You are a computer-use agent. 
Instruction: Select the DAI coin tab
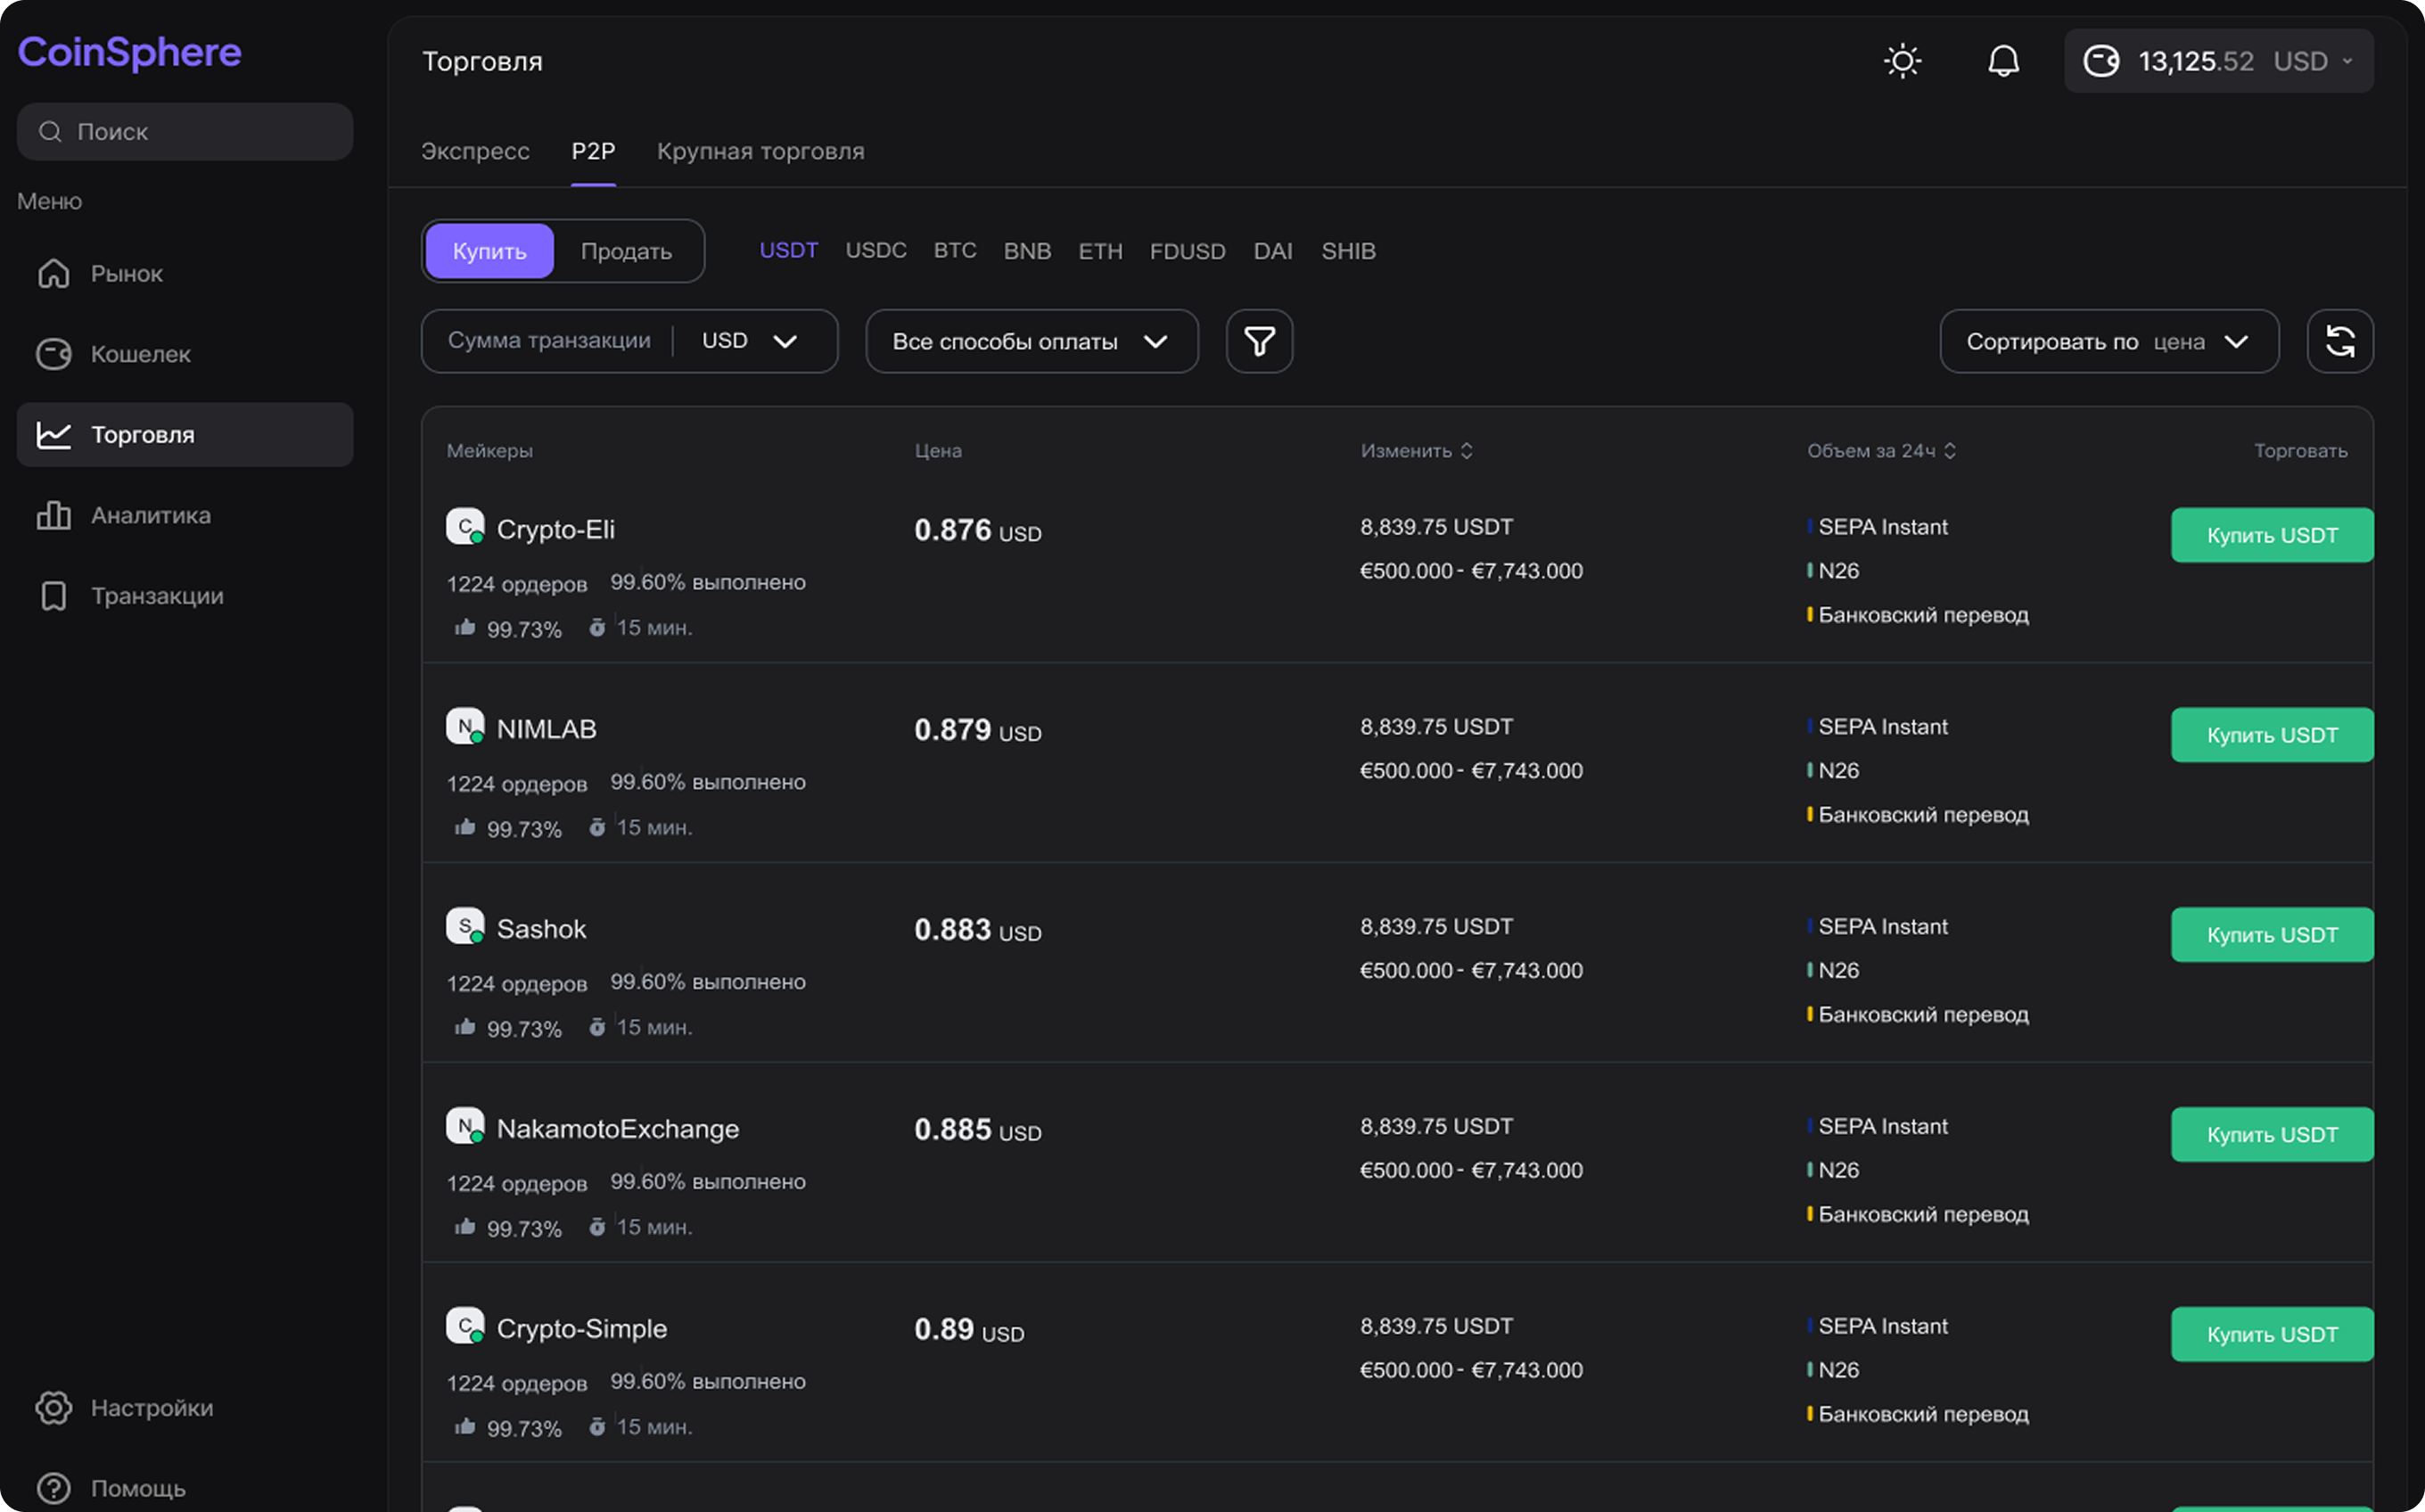(1273, 251)
